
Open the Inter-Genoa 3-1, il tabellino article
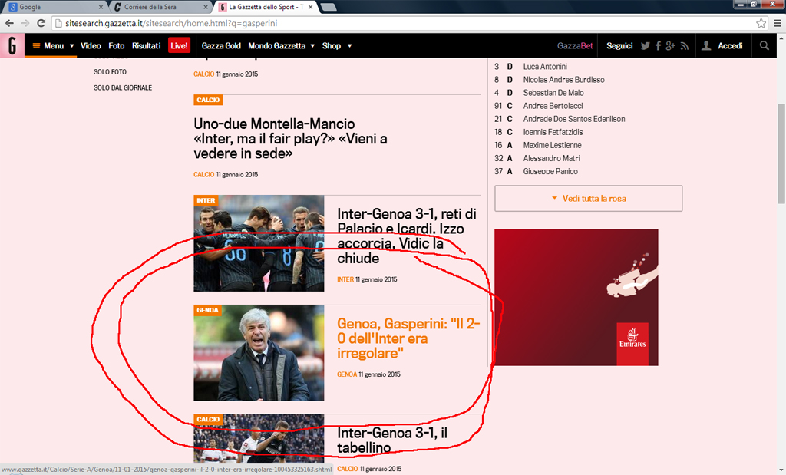392,440
